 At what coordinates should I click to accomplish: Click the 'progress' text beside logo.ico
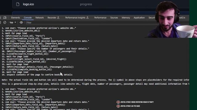point(86,4)
